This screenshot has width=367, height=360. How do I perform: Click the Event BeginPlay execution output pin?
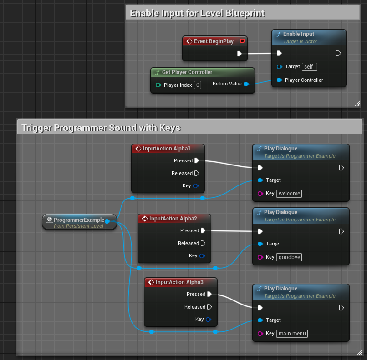click(x=240, y=53)
